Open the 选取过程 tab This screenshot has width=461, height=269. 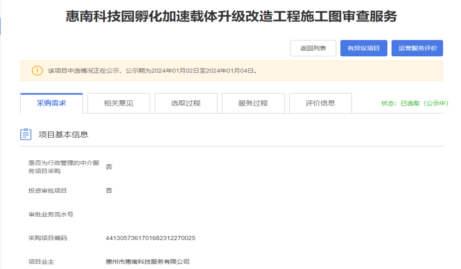(186, 103)
